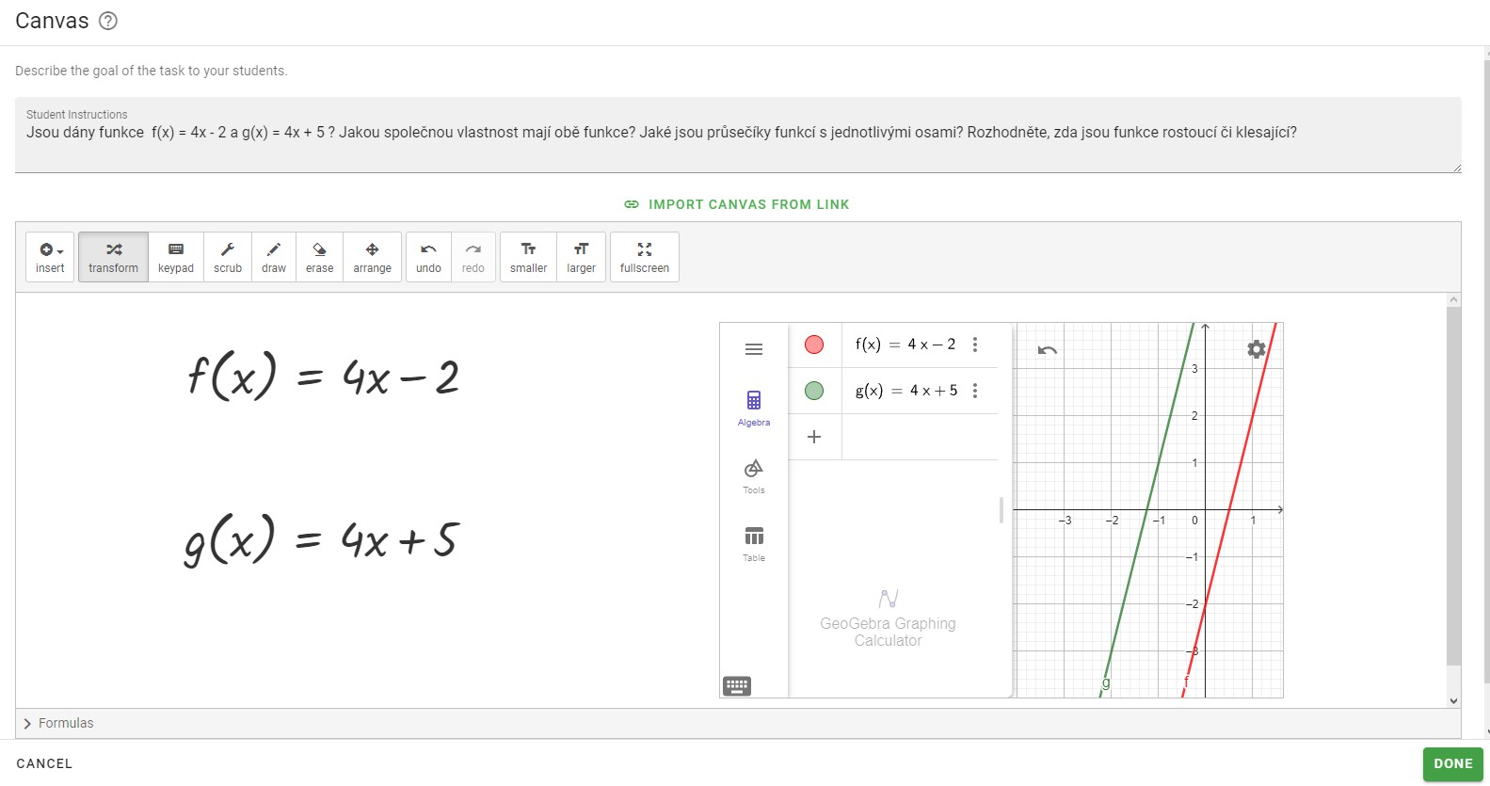Open the keypad tool
The image size is (1490, 786).
click(x=176, y=257)
